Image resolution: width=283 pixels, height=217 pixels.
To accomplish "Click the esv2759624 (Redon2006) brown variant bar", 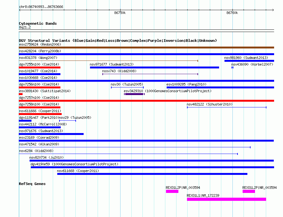I will pos(146,48).
